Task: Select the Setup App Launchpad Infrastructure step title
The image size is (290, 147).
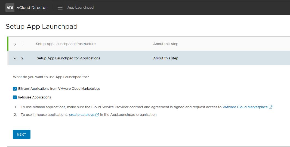Action: [x=66, y=44]
